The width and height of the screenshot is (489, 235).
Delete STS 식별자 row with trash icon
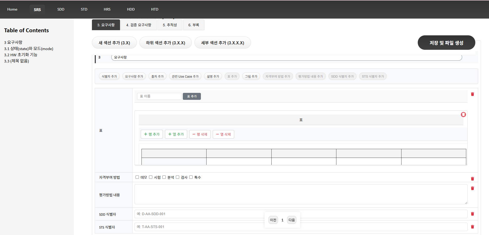click(x=472, y=227)
